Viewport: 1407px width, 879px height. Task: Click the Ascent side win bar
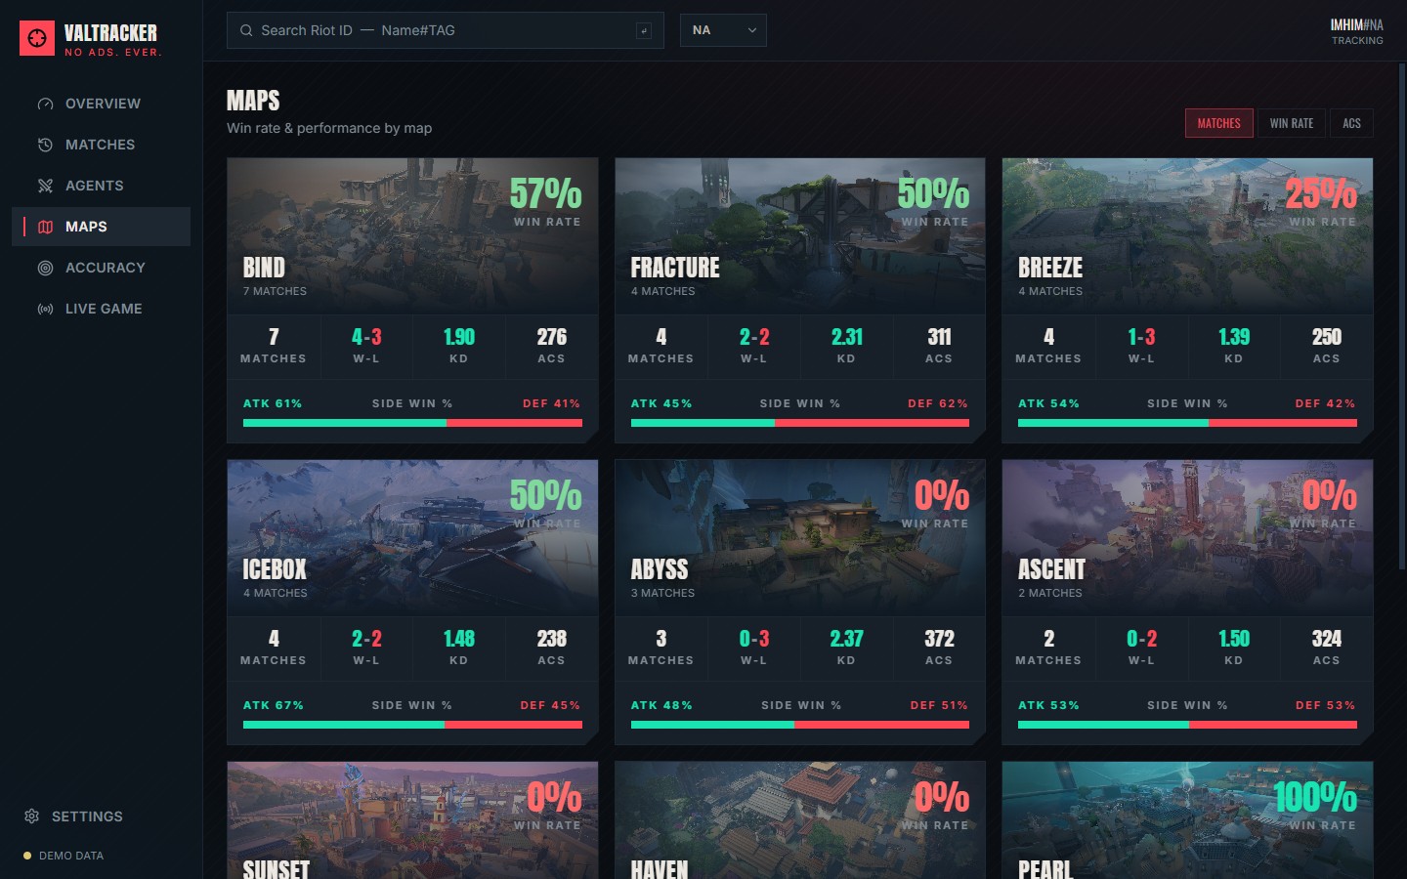pyautogui.click(x=1187, y=725)
